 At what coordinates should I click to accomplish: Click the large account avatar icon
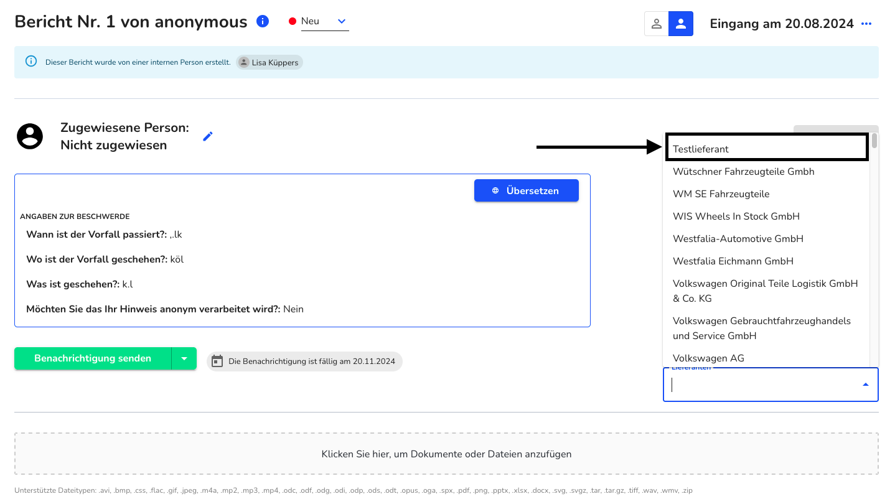[30, 136]
